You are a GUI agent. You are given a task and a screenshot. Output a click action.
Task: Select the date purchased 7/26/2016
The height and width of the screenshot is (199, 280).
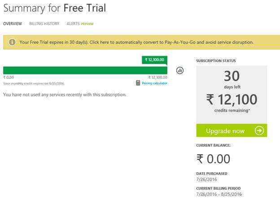(207, 179)
